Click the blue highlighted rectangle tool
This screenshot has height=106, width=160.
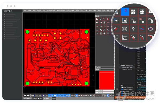pyautogui.click(x=125, y=12)
